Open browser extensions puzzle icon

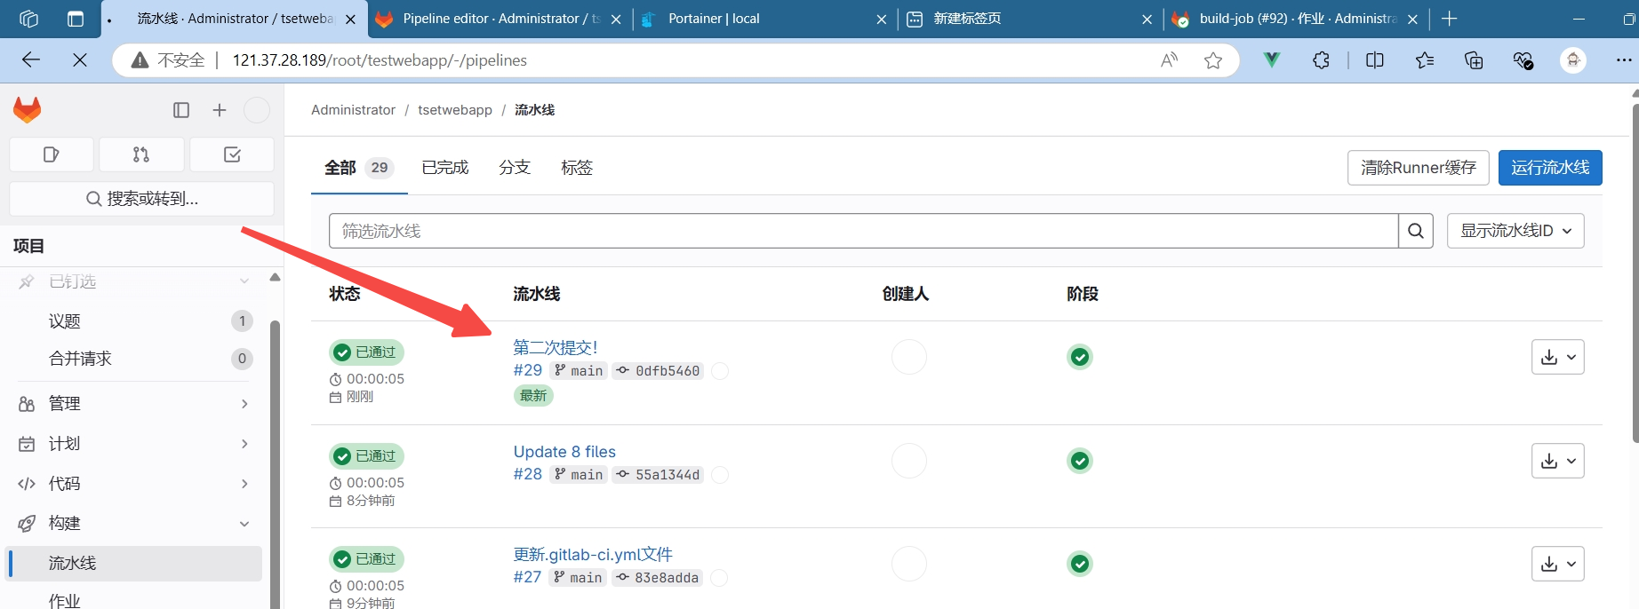(x=1322, y=60)
